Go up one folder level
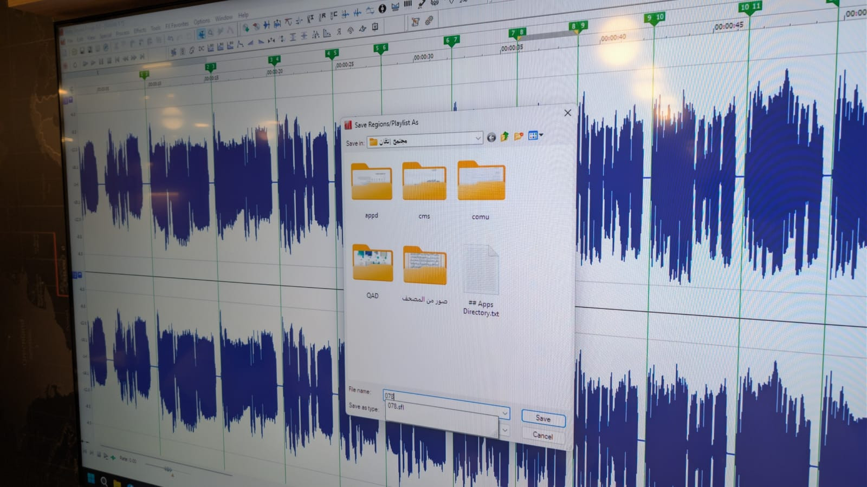The image size is (867, 487). 505,137
